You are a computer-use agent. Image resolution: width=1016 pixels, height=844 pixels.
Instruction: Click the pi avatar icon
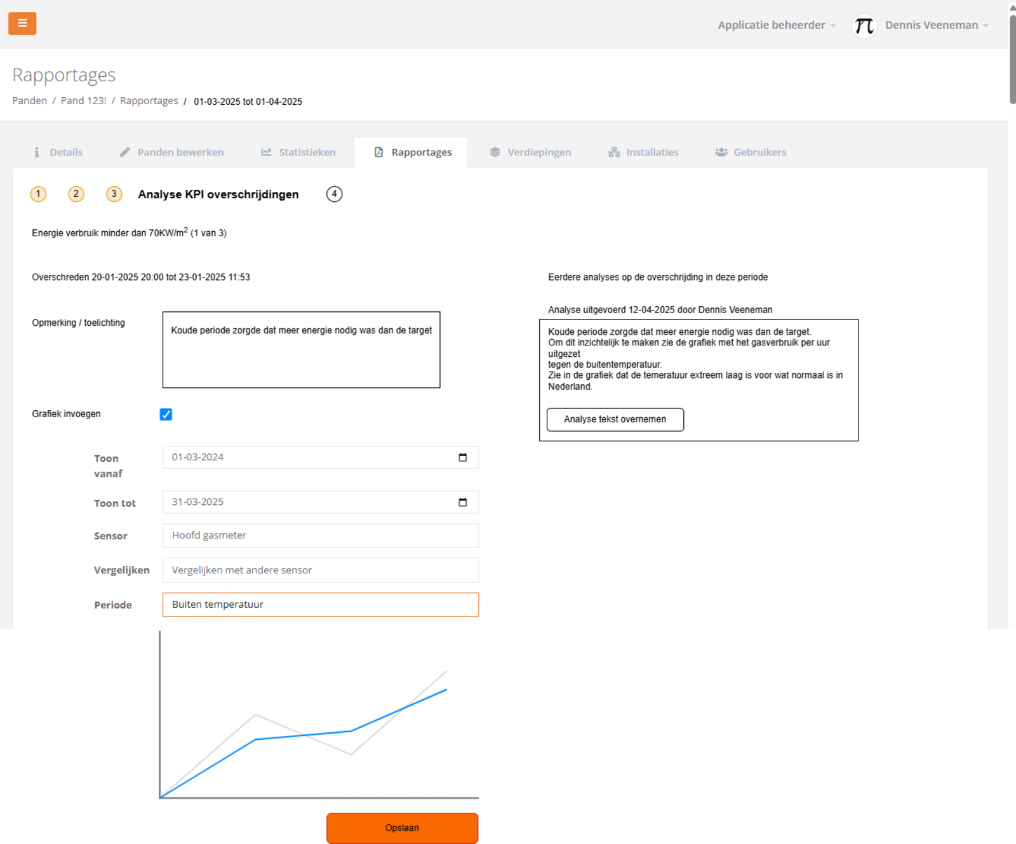pyautogui.click(x=864, y=25)
